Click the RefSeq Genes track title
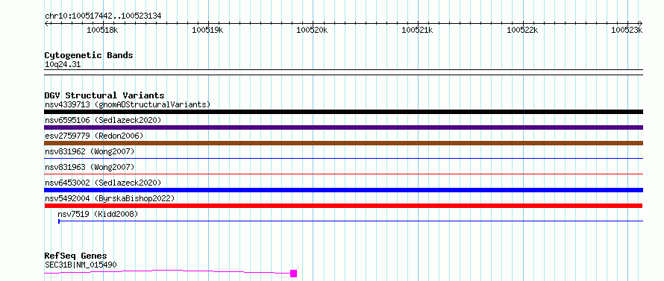Screen dimensions: 664x281 75,256
